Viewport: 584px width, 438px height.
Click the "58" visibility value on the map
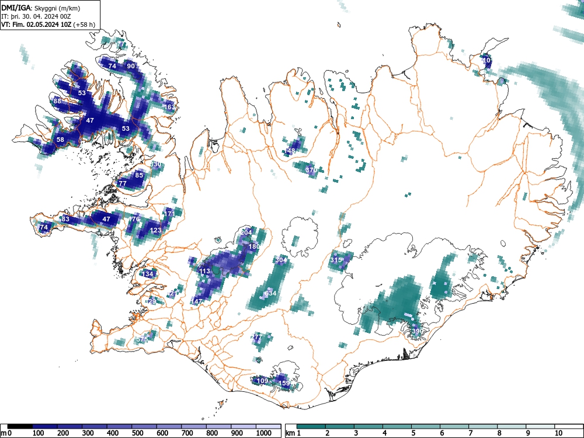(60, 140)
